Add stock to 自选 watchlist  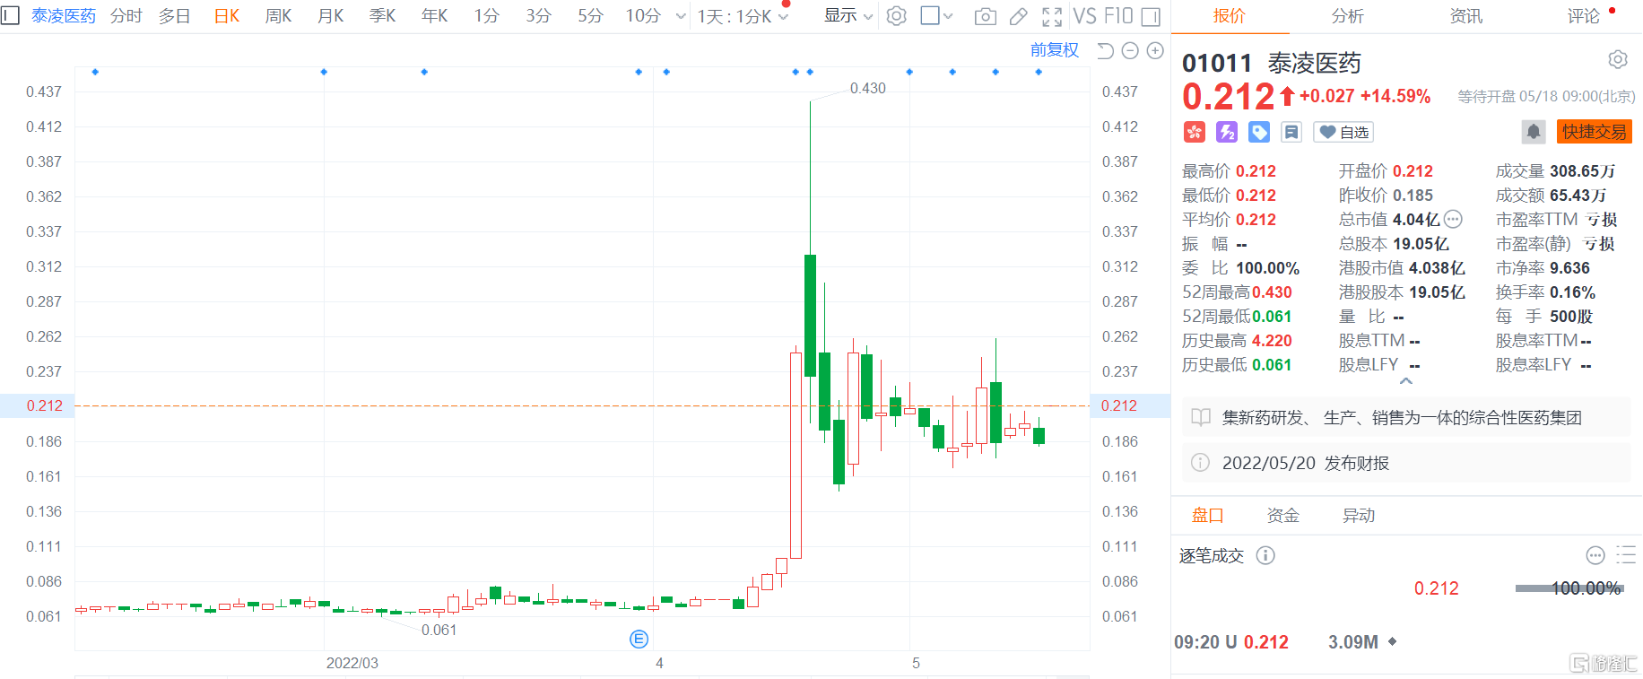click(x=1343, y=132)
